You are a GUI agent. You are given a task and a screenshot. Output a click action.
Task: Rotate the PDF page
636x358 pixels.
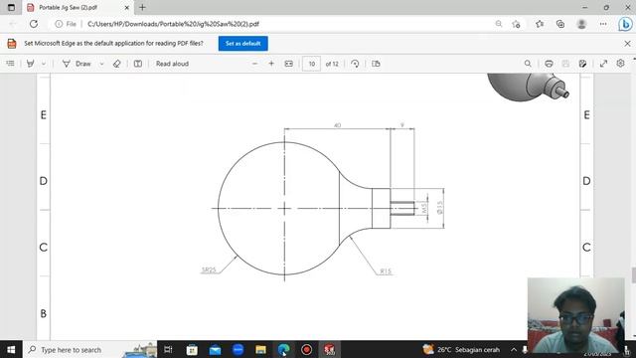355,64
